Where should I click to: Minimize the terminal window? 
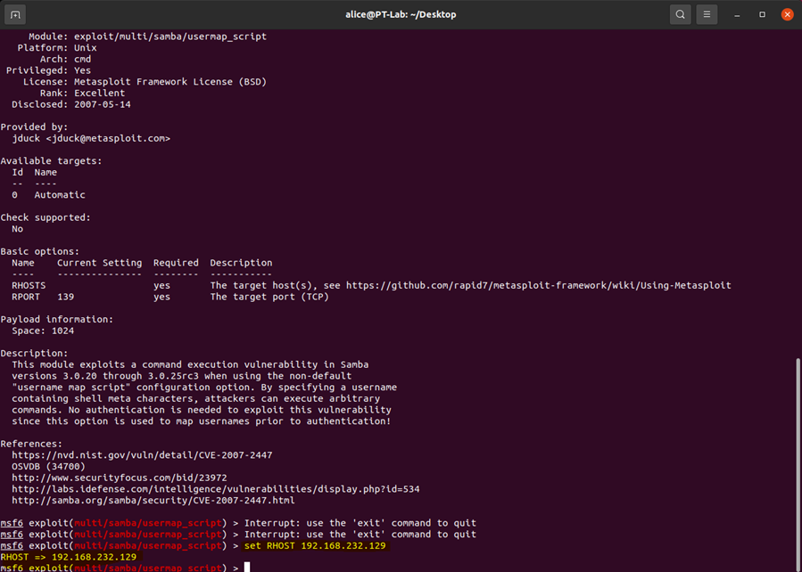pyautogui.click(x=737, y=15)
